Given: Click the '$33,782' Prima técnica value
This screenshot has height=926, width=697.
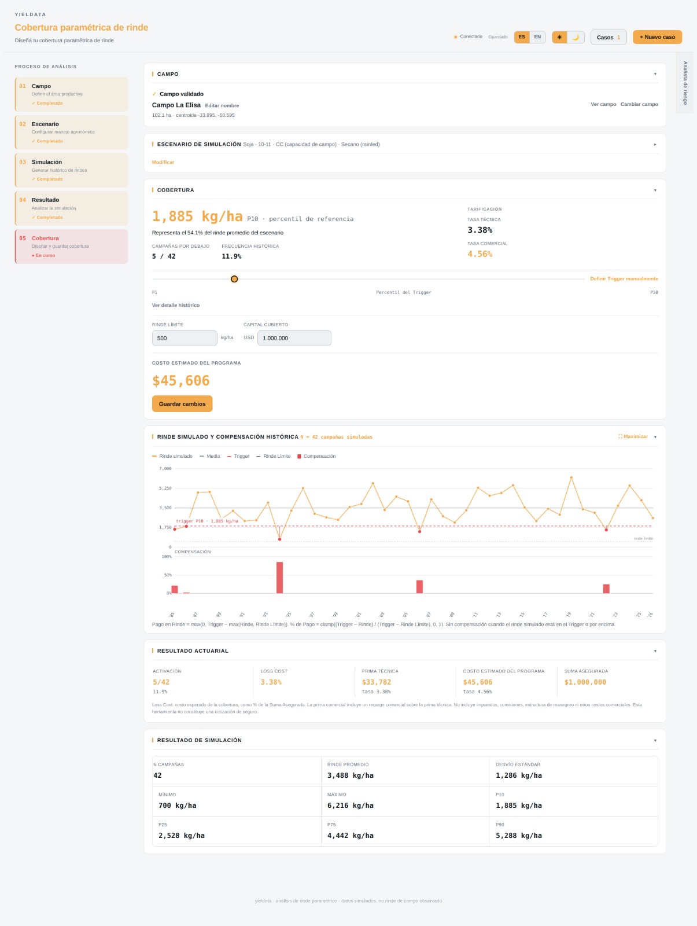Looking at the screenshot, I should (x=377, y=682).
